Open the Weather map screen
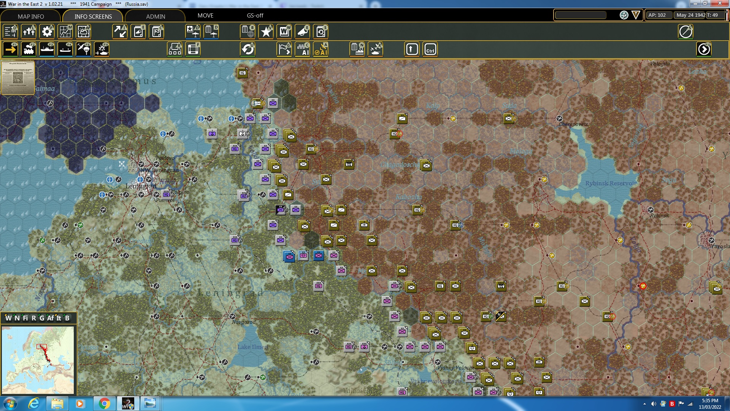 [x=84, y=32]
